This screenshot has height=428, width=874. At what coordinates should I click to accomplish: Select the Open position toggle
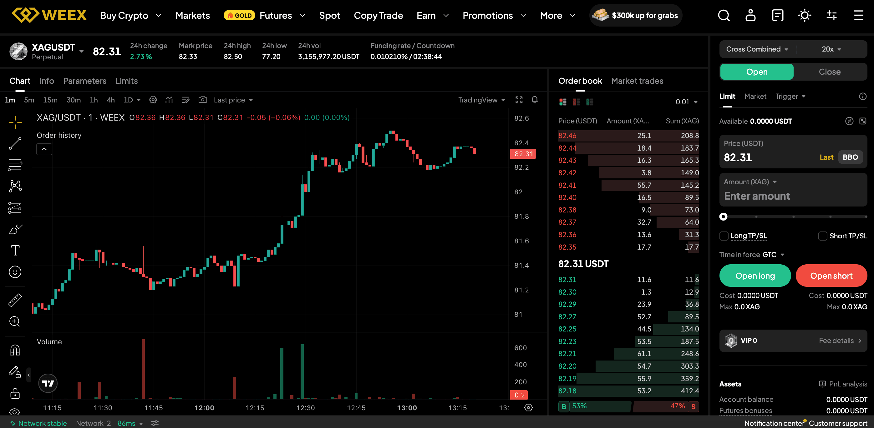pos(757,72)
